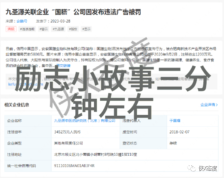Viewport: 224px width, 178px height.
Task: Select the #警示 tag
Action: pos(44,29)
